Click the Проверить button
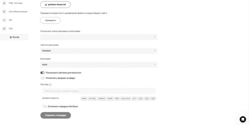This screenshot has height=125, width=249. pos(50,20)
